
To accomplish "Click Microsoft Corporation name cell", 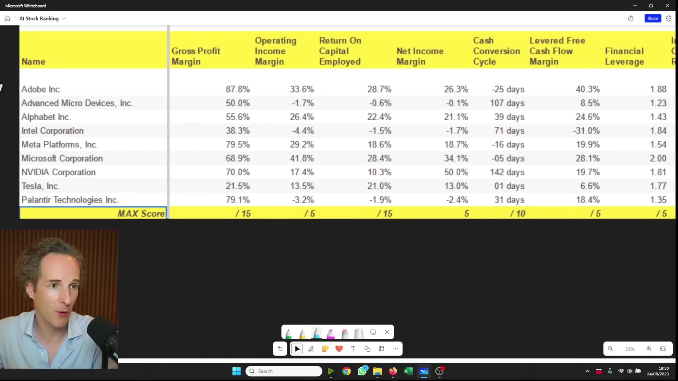I will pyautogui.click(x=62, y=158).
